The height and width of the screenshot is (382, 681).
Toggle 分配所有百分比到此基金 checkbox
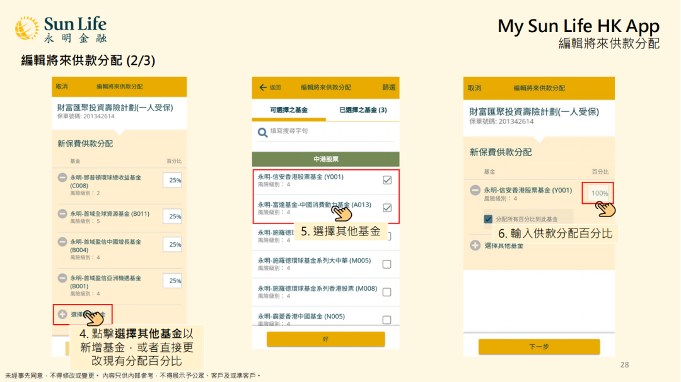click(x=488, y=219)
